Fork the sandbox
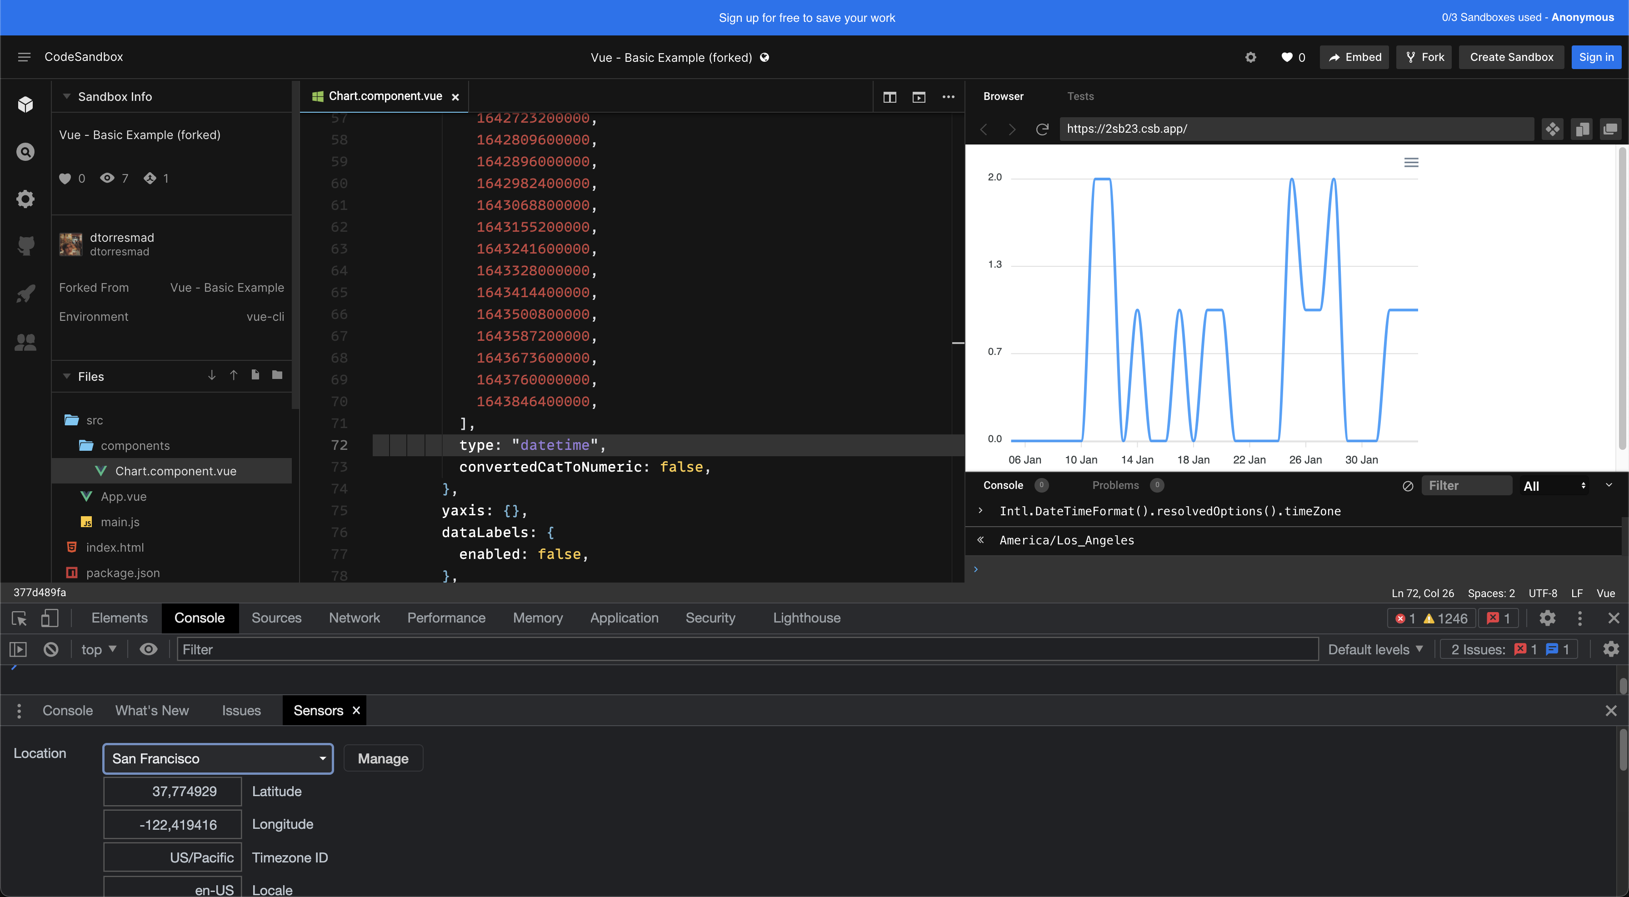This screenshot has height=897, width=1629. pyautogui.click(x=1424, y=57)
